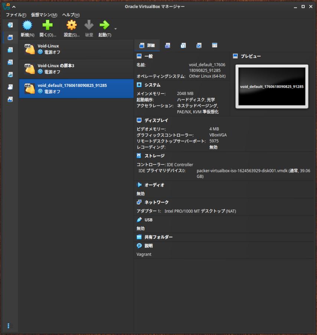The height and width of the screenshot is (335, 317).
Task: Start the VM with the 起動(T) green arrow
Action: pos(105,25)
